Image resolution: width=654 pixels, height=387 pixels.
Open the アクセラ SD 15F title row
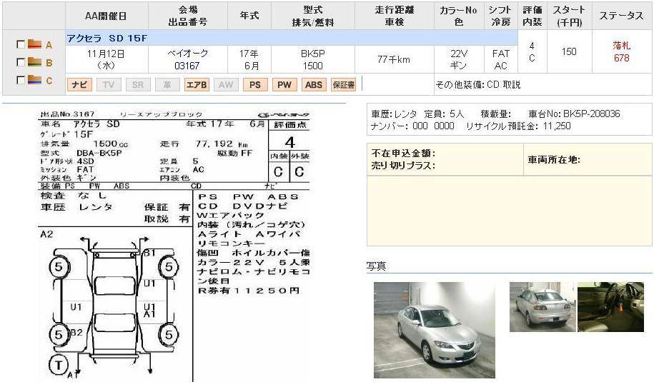tap(292, 38)
